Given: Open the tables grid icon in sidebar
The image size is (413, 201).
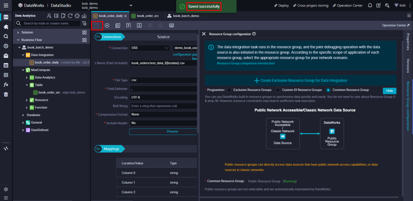Looking at the screenshot, I should [x=6, y=65].
